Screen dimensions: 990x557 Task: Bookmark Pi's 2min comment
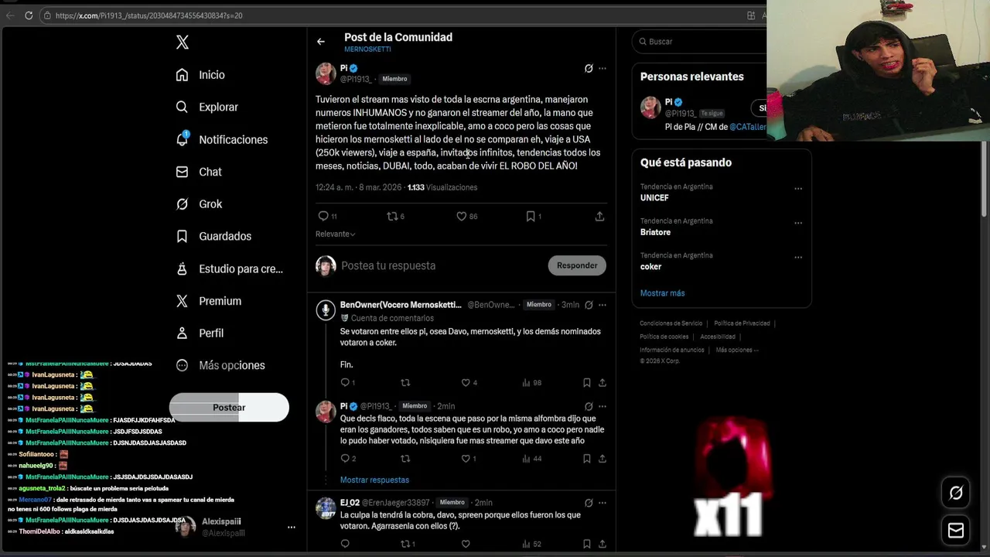pos(587,459)
